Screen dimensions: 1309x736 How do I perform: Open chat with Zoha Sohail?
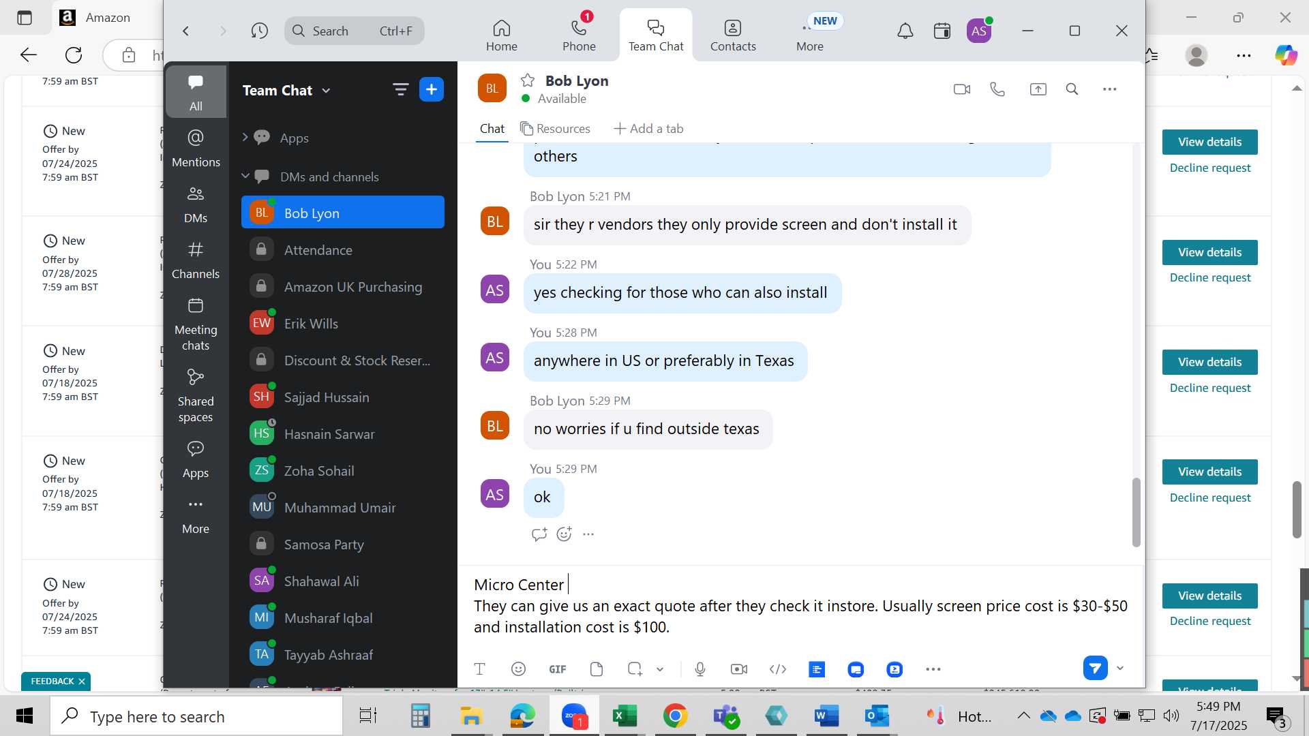(x=343, y=471)
